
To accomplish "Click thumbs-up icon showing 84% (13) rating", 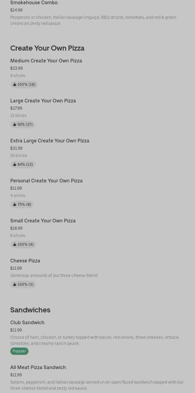I will [x=15, y=165].
